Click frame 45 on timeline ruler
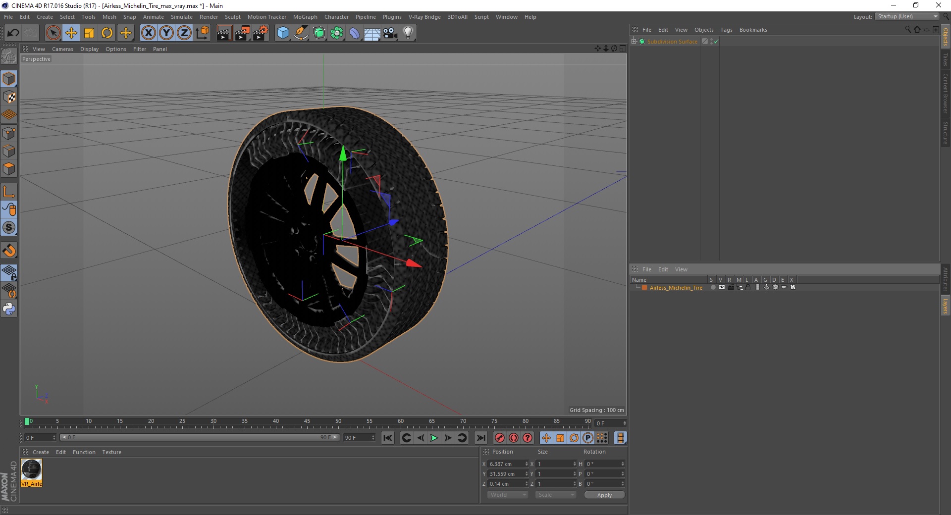Image resolution: width=951 pixels, height=515 pixels. click(307, 421)
